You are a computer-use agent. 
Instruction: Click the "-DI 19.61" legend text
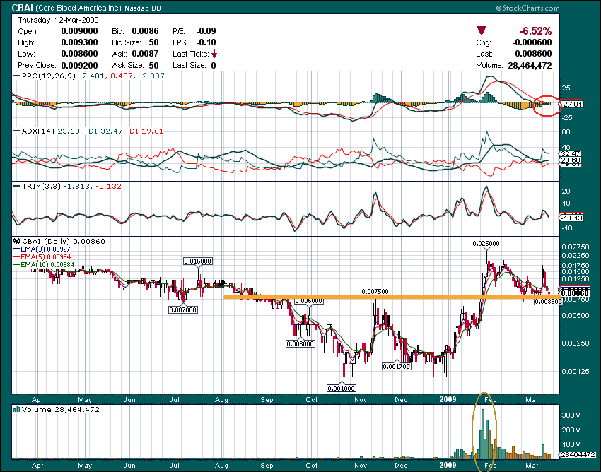pos(144,131)
